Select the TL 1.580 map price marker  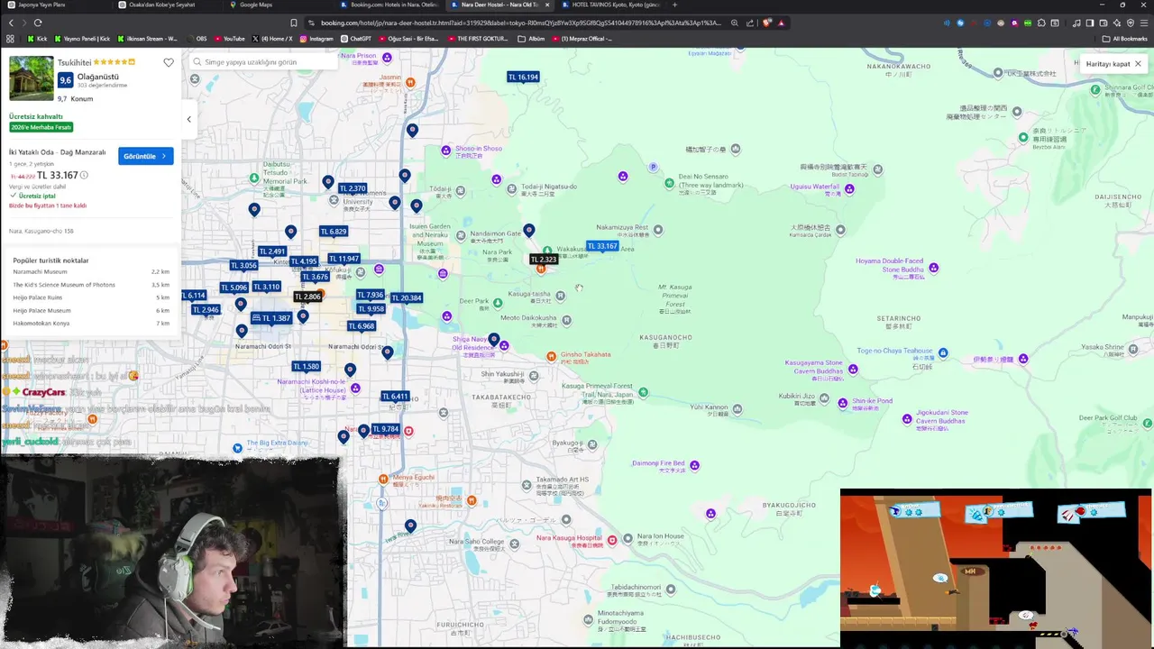coord(306,367)
